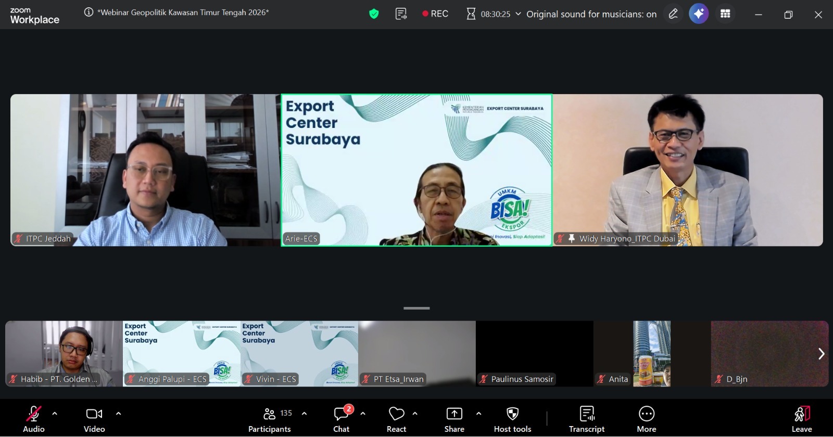Open the notes icon beside REC
The image size is (833, 437).
tap(401, 14)
